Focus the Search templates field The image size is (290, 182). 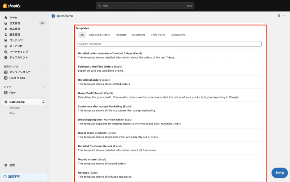click(x=170, y=44)
